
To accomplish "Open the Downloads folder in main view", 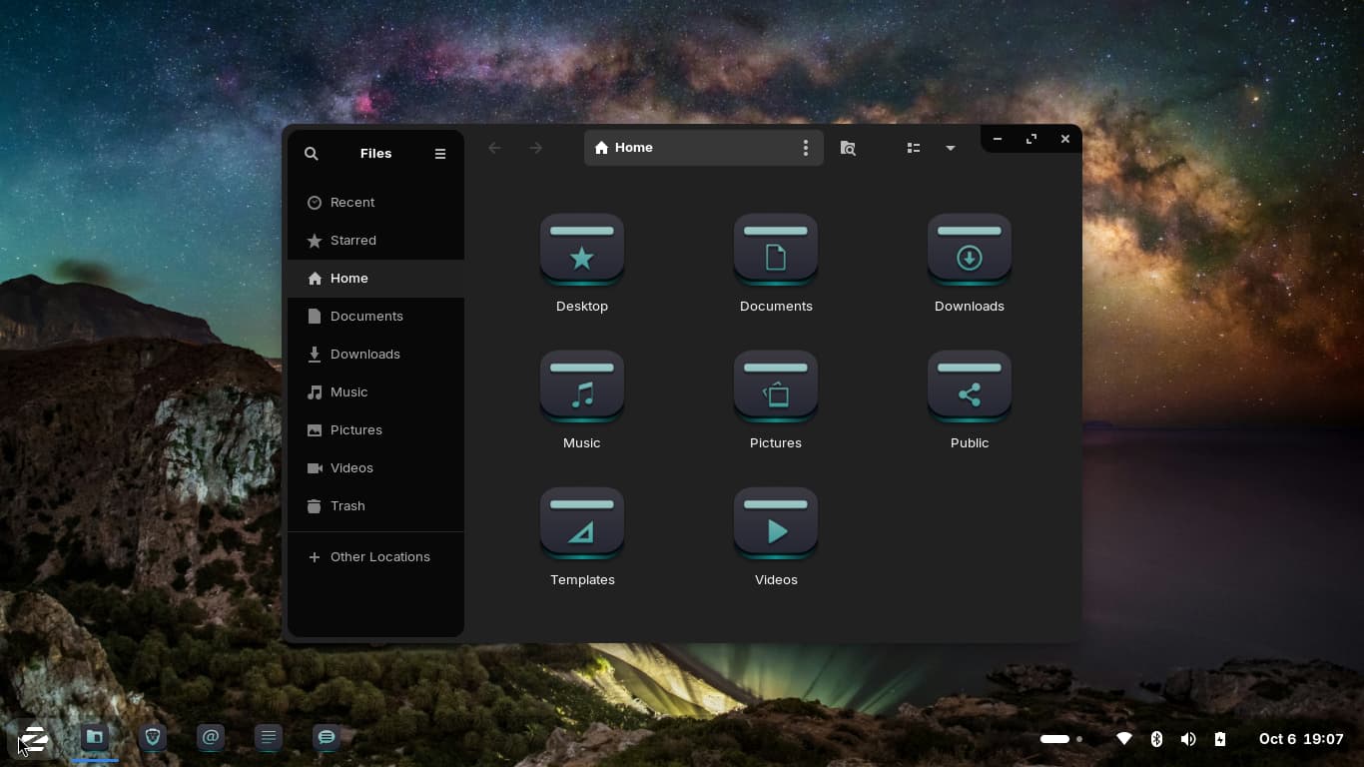I will (969, 251).
